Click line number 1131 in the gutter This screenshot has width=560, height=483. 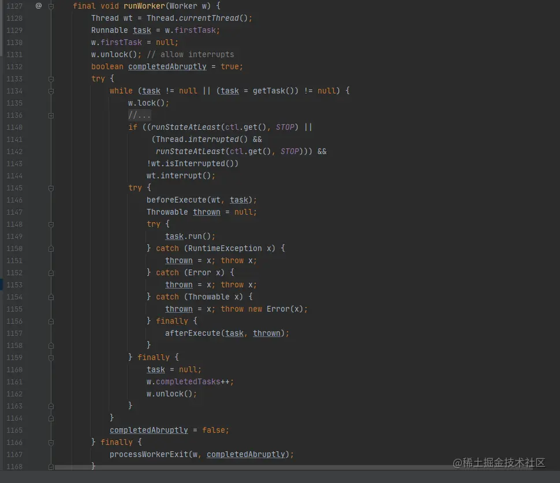[x=14, y=55]
